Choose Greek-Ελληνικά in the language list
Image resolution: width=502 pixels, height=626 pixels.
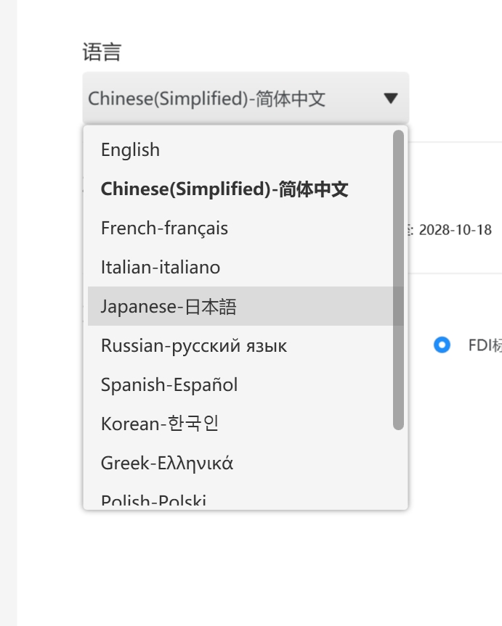(x=167, y=463)
